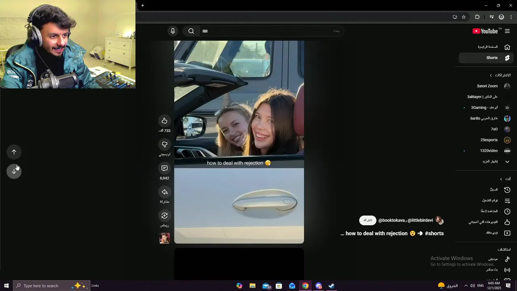This screenshot has height=291, width=517.
Task: Open Microsoft Store from the taskbar
Action: coord(279,286)
